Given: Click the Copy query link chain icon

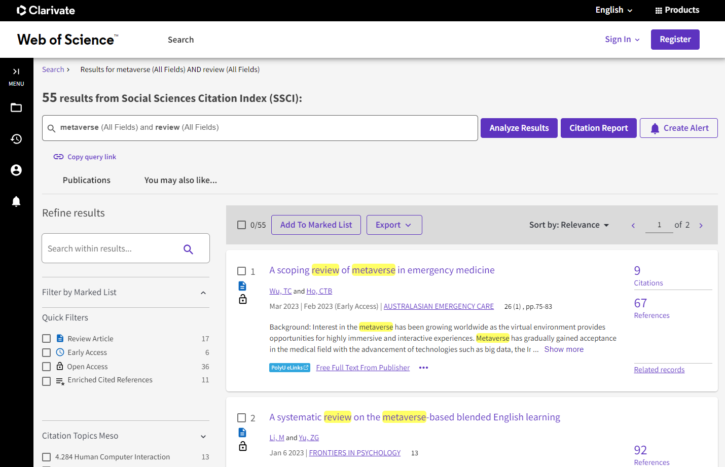Looking at the screenshot, I should pos(58,157).
